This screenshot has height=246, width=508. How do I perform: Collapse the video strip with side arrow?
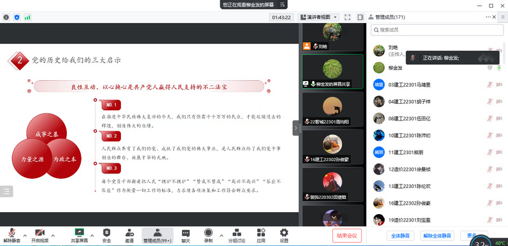295,128
